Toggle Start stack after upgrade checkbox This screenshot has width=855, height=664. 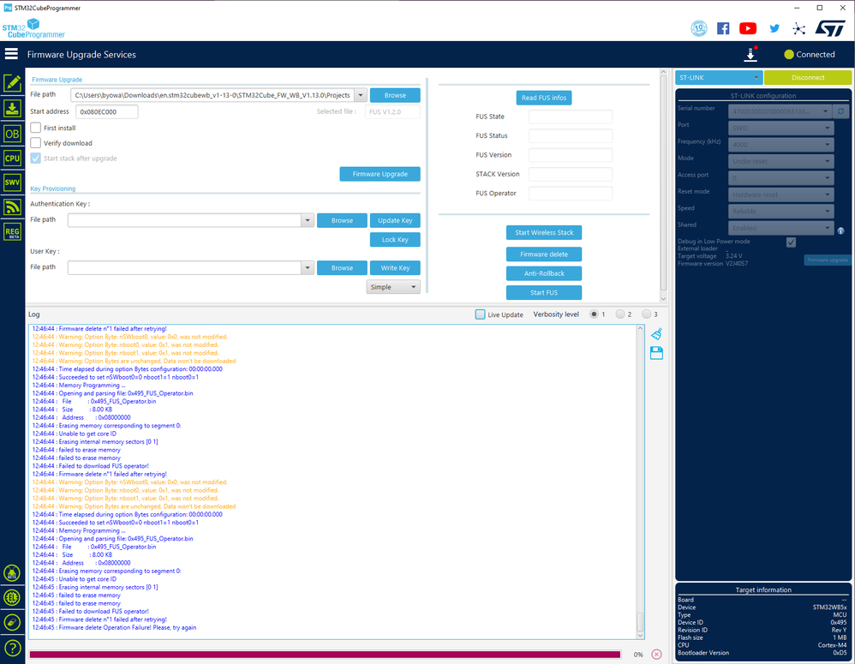35,159
